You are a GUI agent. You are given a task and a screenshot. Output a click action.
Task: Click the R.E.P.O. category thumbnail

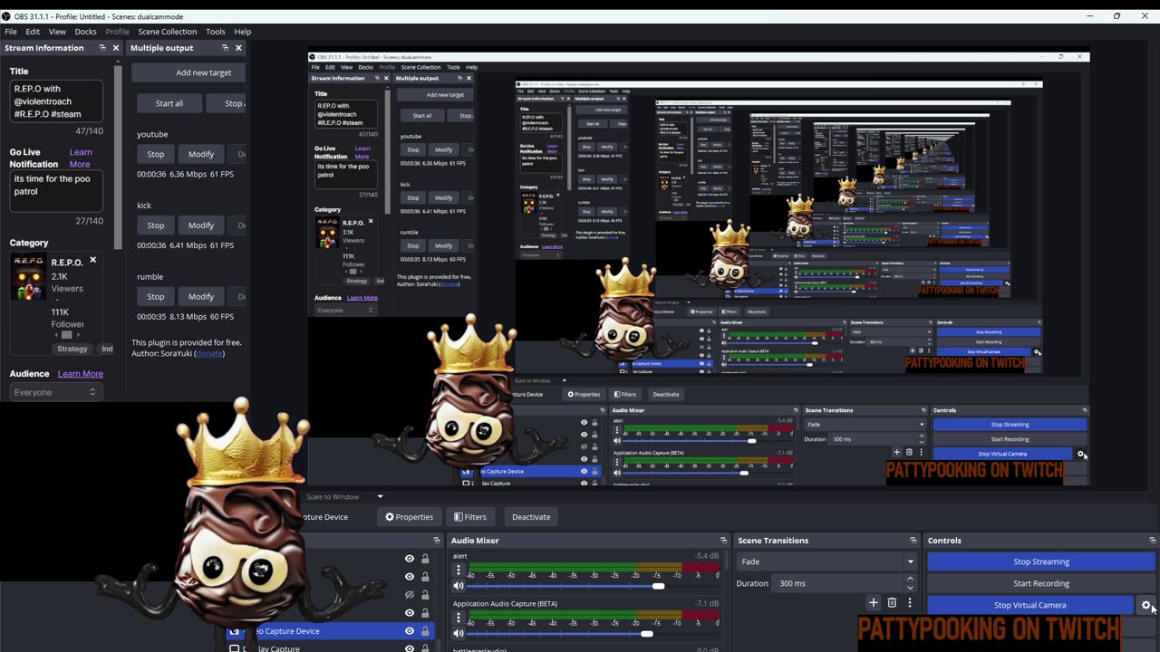coord(28,277)
